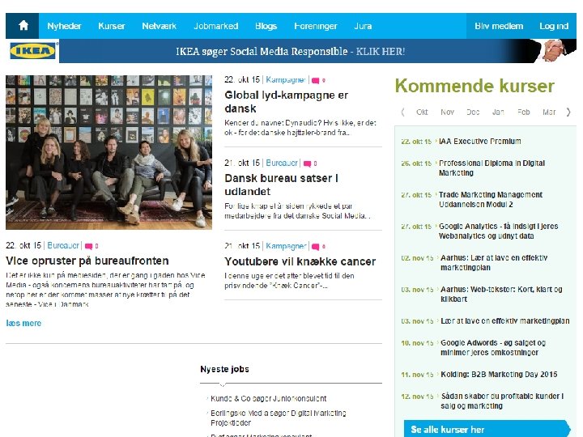
Task: Select the Feb month tab
Action: click(x=524, y=112)
